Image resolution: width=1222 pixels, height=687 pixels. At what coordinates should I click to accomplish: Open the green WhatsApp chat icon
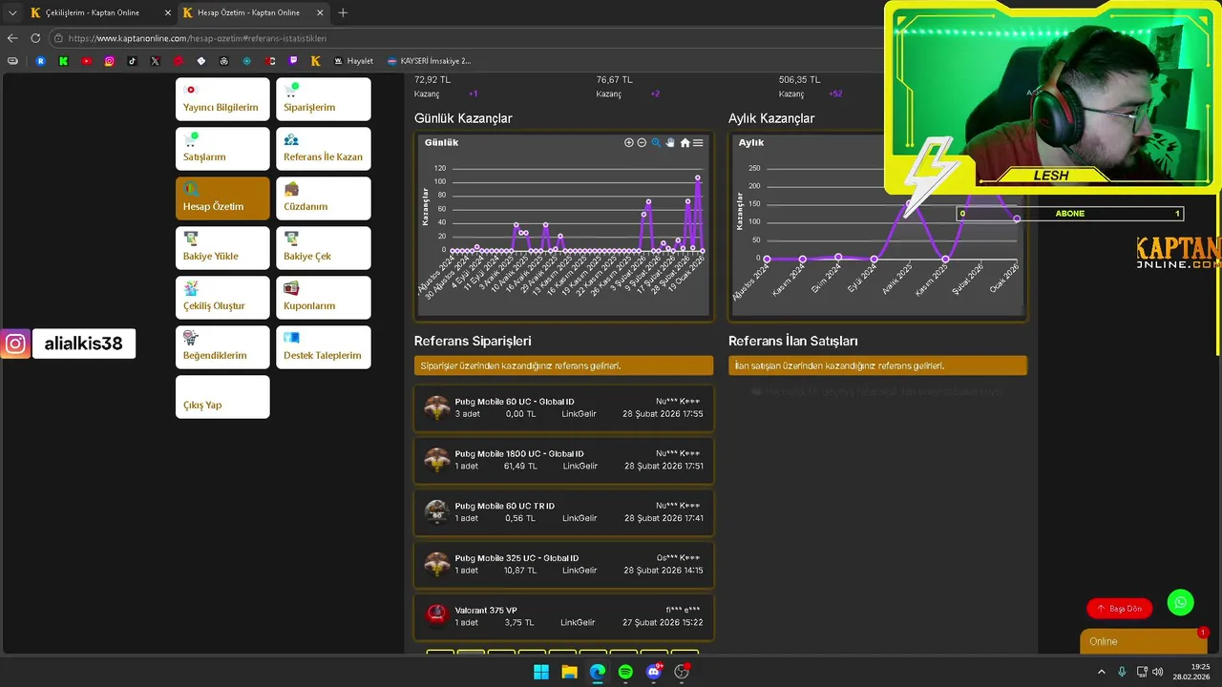click(1181, 602)
